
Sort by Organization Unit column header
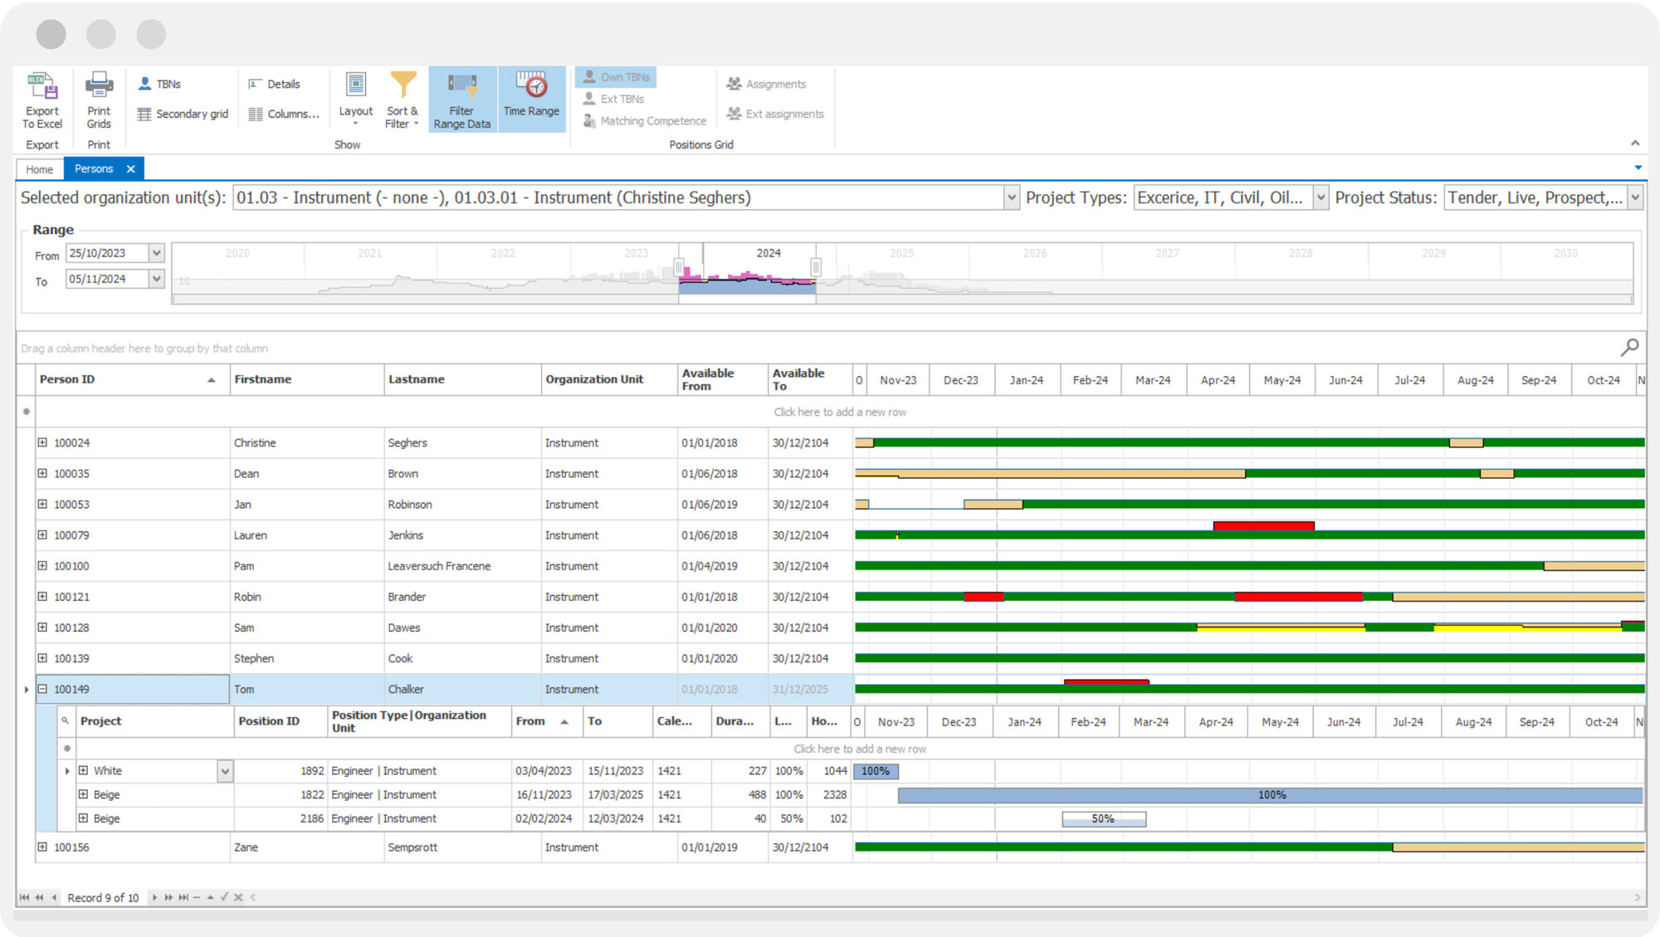[x=608, y=379]
